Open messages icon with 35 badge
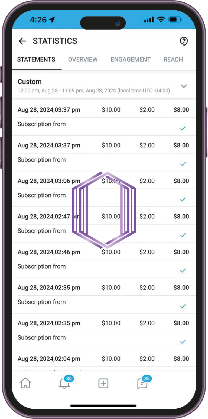Image resolution: width=208 pixels, height=419 pixels. (x=142, y=383)
